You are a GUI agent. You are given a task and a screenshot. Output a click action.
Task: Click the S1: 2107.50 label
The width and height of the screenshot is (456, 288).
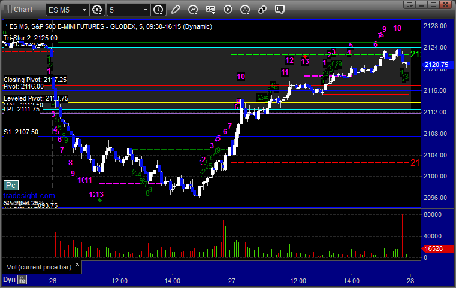click(x=21, y=132)
